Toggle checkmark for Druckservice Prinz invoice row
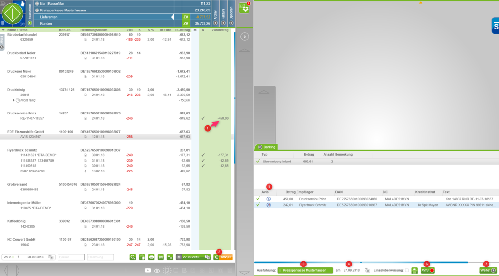Image resolution: width=499 pixels, height=276 pixels. (203, 118)
